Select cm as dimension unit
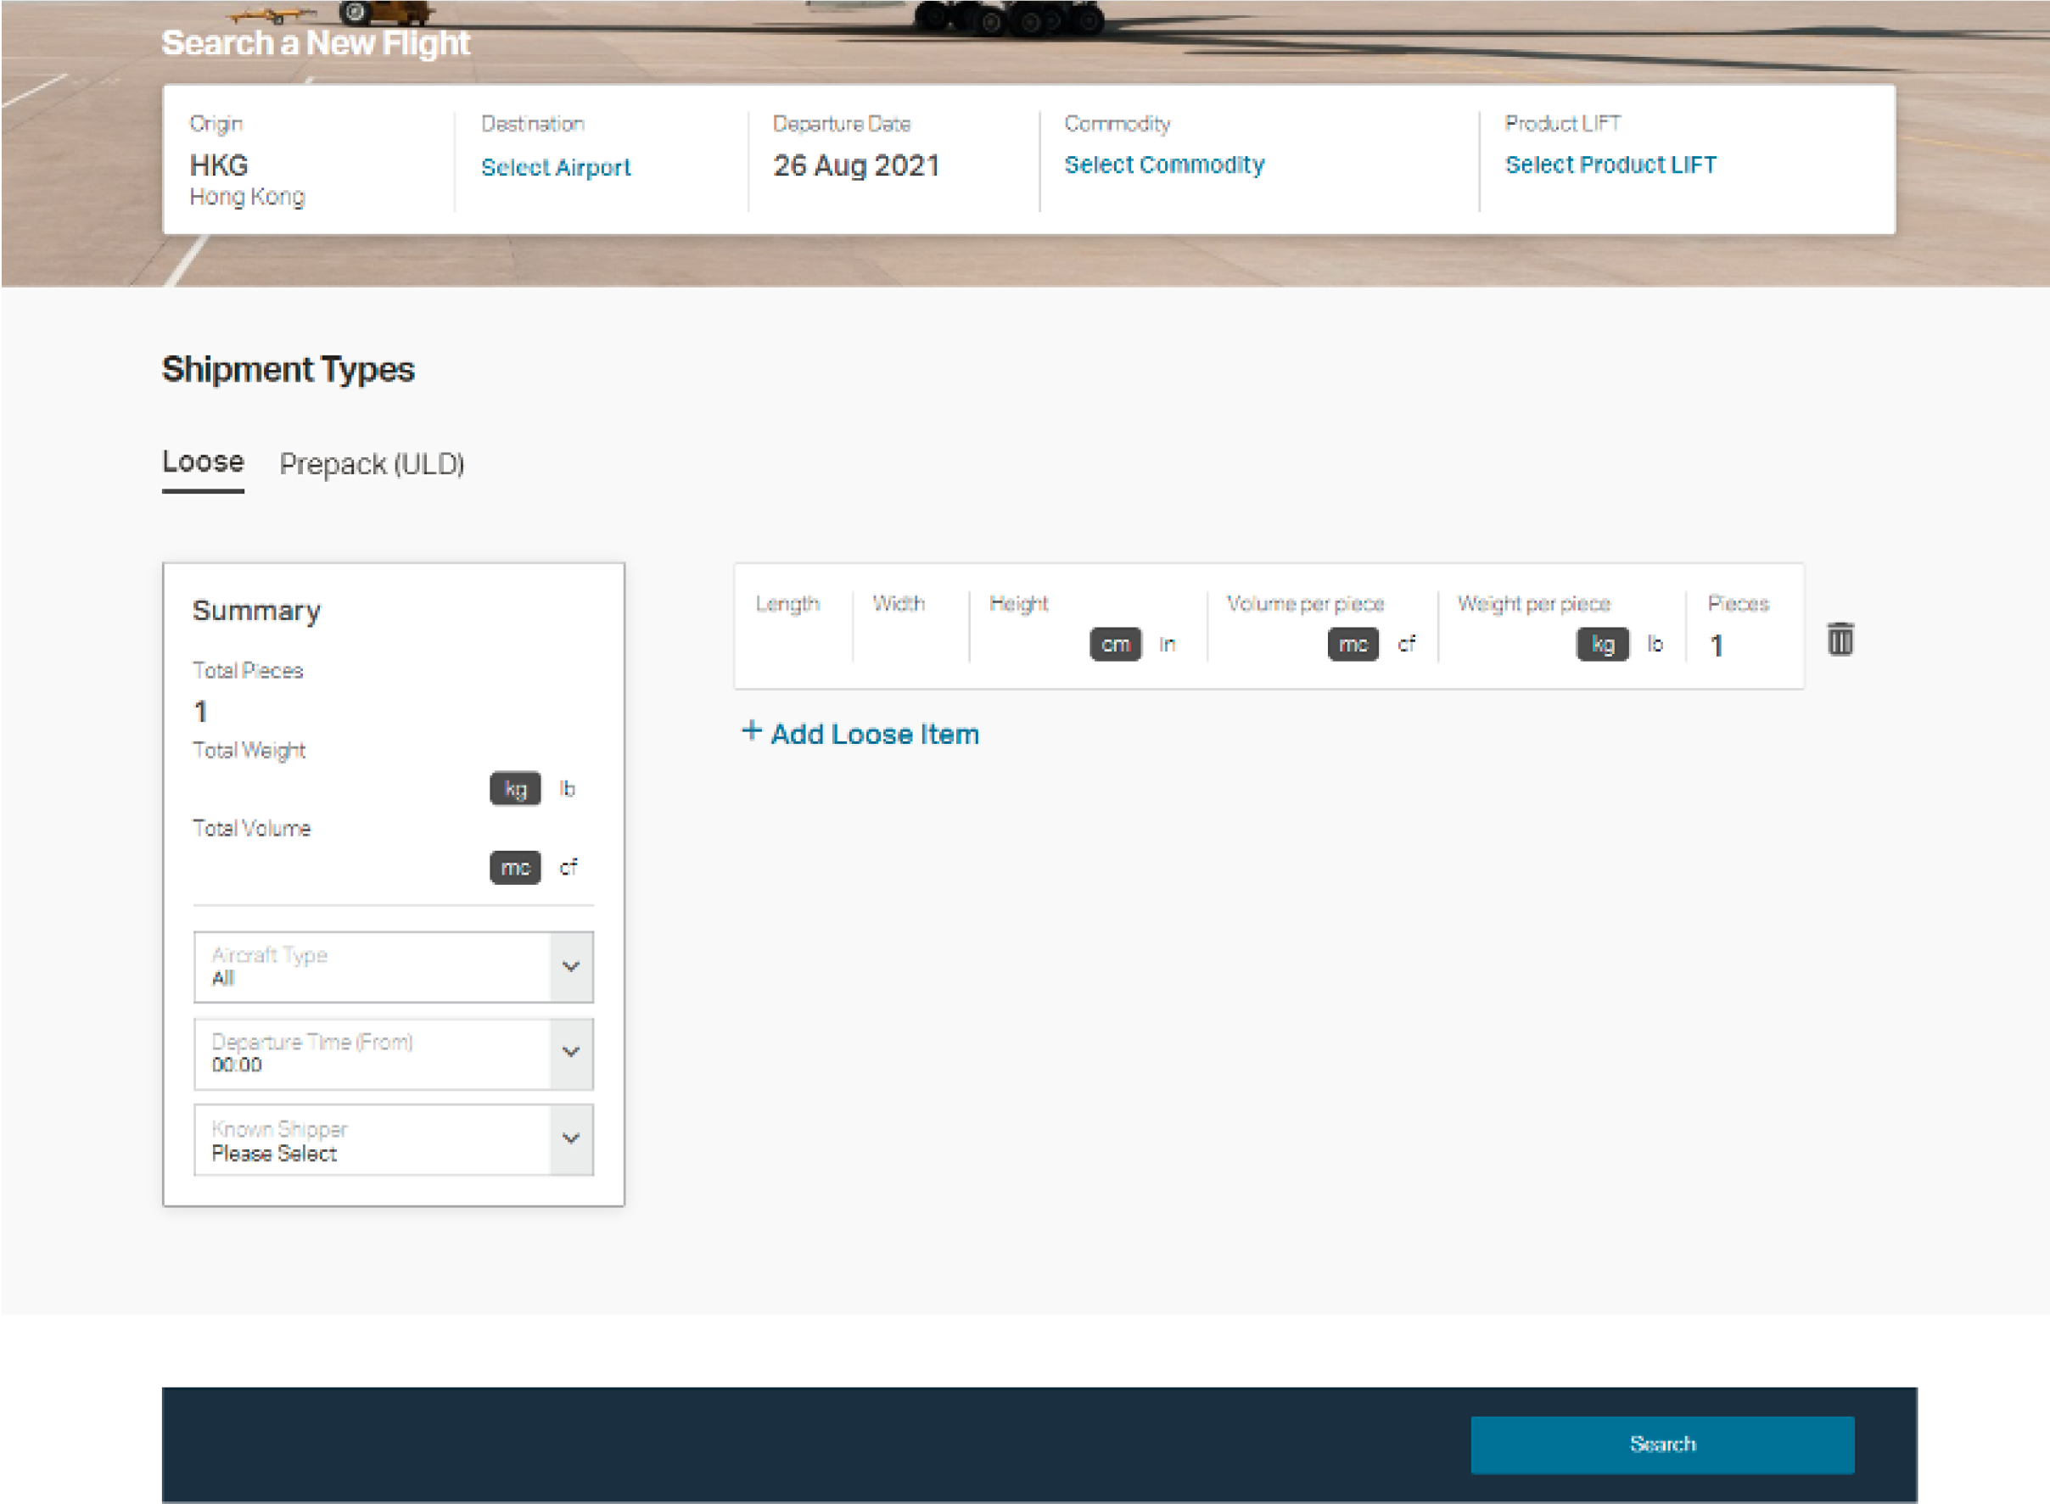2050x1504 pixels. pyautogui.click(x=1115, y=645)
